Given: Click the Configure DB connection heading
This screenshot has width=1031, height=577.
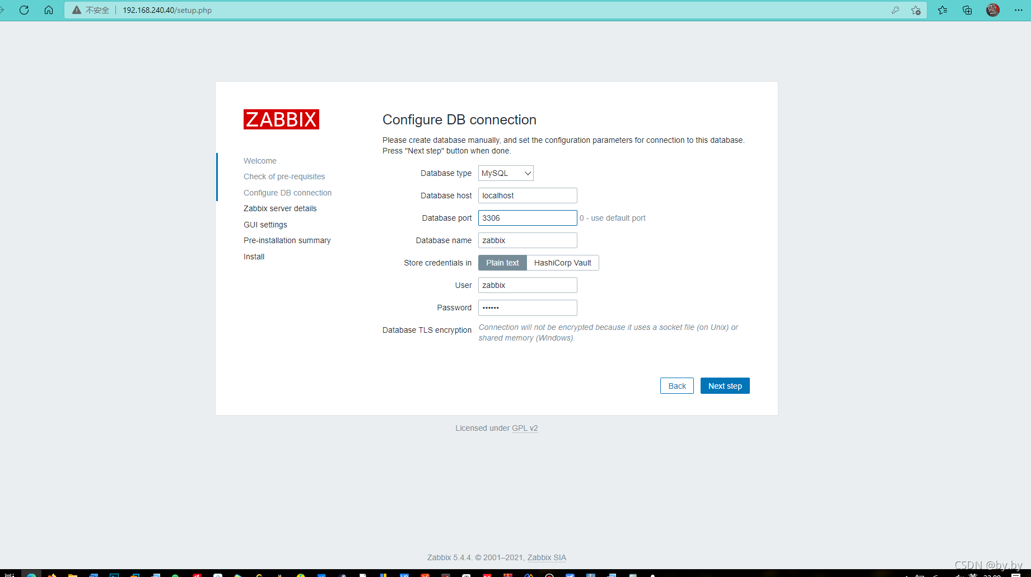Looking at the screenshot, I should point(459,119).
